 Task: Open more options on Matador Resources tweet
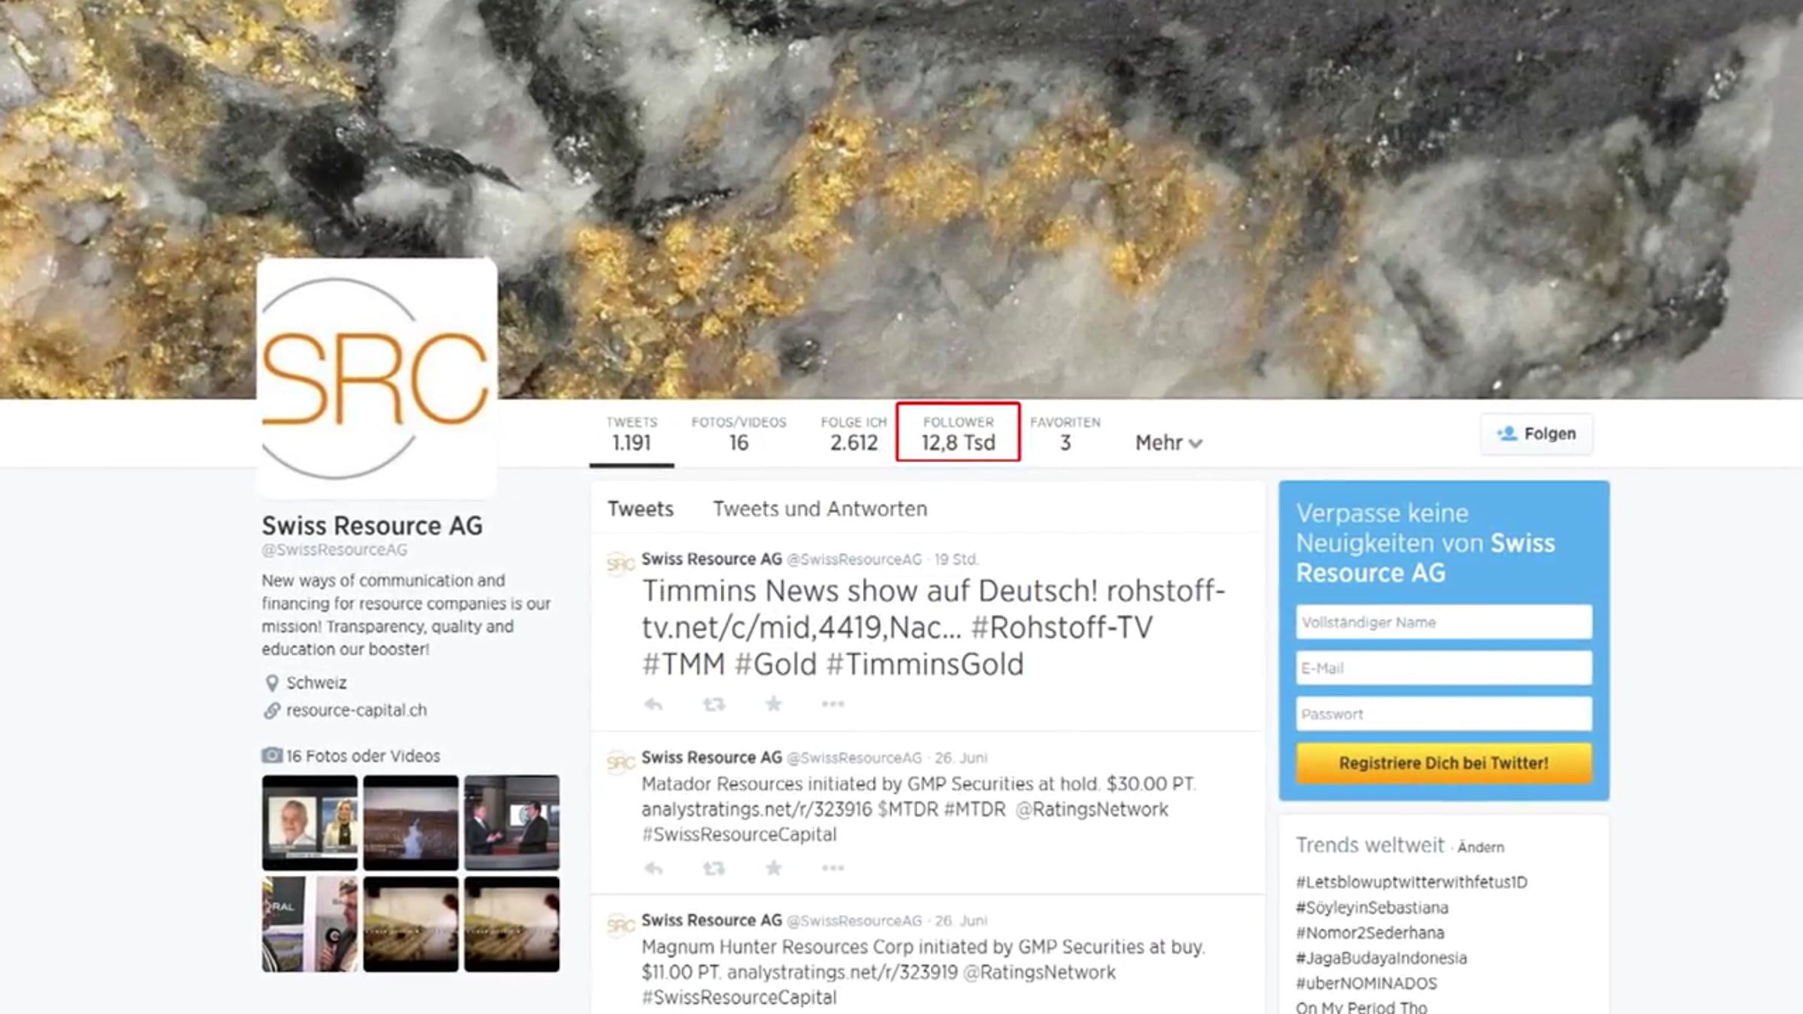click(833, 868)
